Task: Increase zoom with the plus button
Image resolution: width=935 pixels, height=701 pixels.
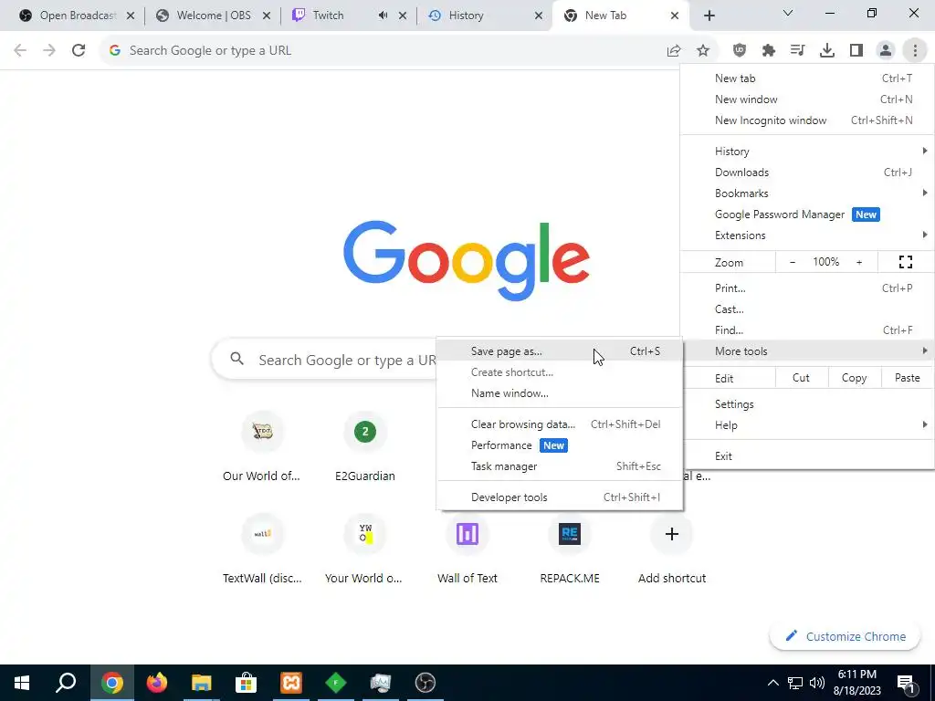Action: [x=859, y=262]
